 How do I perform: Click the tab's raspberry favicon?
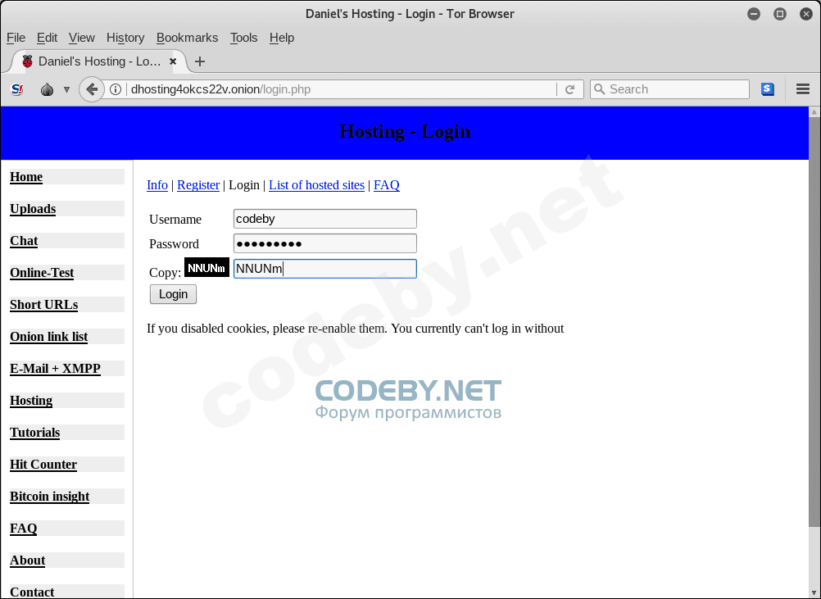(27, 61)
